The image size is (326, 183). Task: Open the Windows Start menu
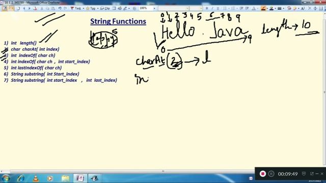pyautogui.click(x=6, y=178)
